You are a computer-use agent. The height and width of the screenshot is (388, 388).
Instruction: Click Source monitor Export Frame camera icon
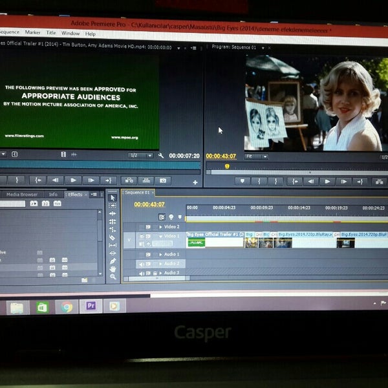pyautogui.click(x=163, y=180)
